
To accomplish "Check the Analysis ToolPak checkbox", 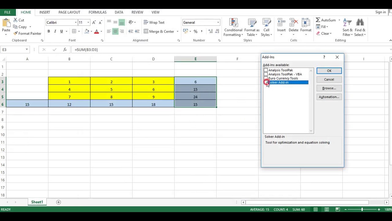I will coord(266,70).
